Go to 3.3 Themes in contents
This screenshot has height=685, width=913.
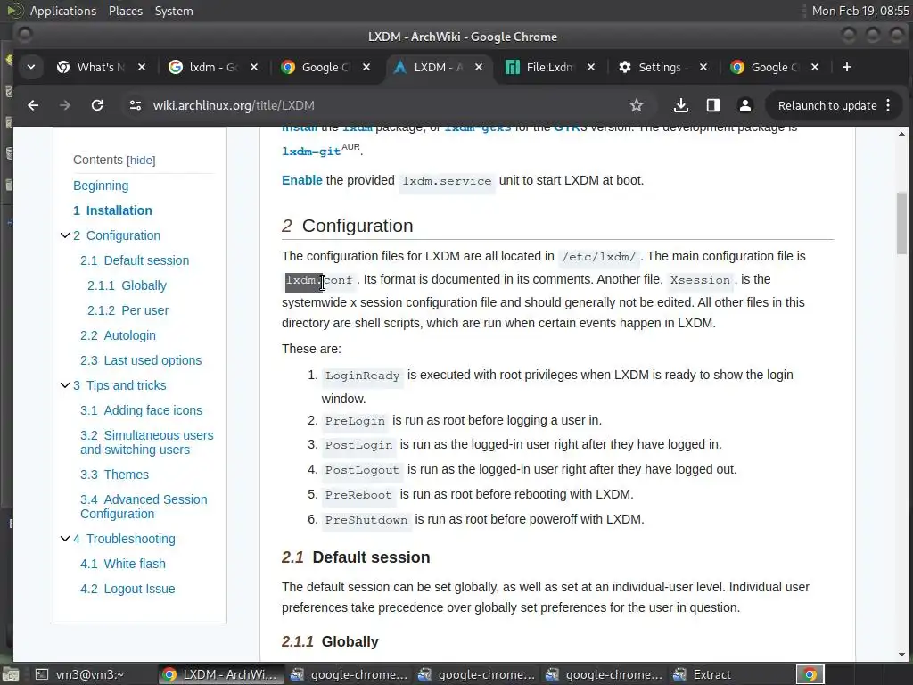click(115, 475)
